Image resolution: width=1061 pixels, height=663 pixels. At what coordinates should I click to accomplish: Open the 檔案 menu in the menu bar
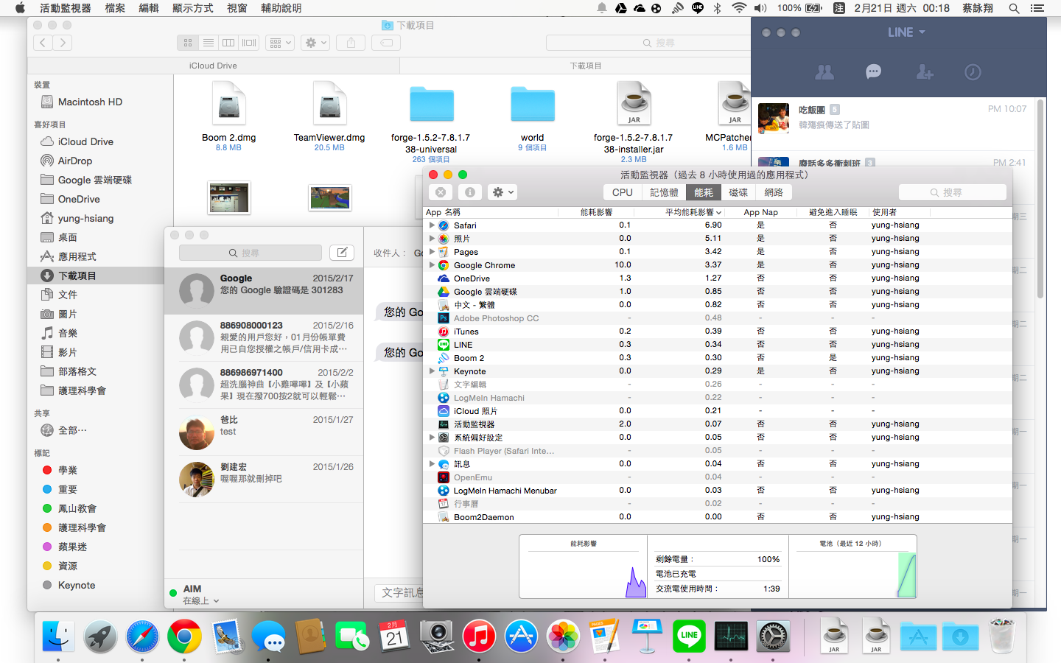click(115, 8)
